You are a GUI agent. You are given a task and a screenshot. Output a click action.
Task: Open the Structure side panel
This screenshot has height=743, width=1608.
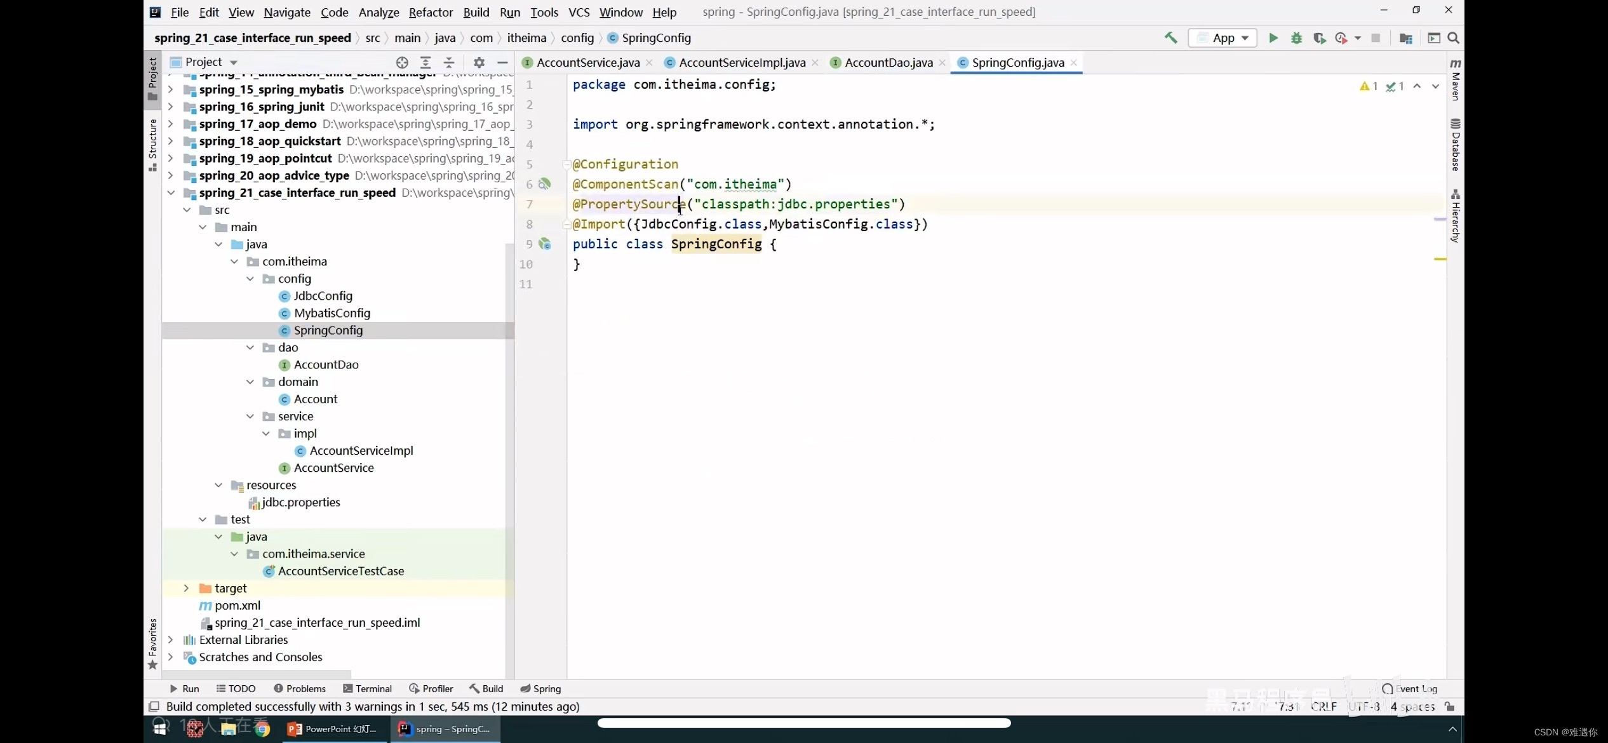pyautogui.click(x=152, y=145)
